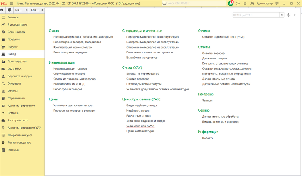Image resolution: width=302 pixels, height=176 pixels.
Task: Open Расчетные ставки link
Action: pyautogui.click(x=139, y=116)
